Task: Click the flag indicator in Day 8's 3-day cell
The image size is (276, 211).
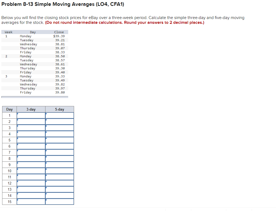Action: tap(18, 157)
